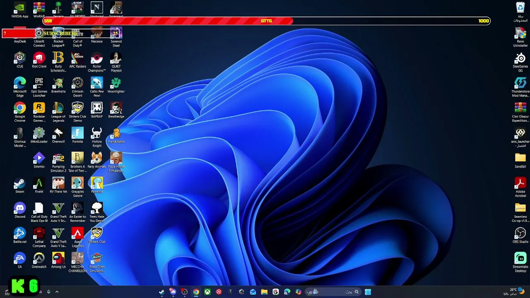
Task: Open the MECCHA CHAMELEON desktop icon
Action: pyautogui.click(x=77, y=263)
